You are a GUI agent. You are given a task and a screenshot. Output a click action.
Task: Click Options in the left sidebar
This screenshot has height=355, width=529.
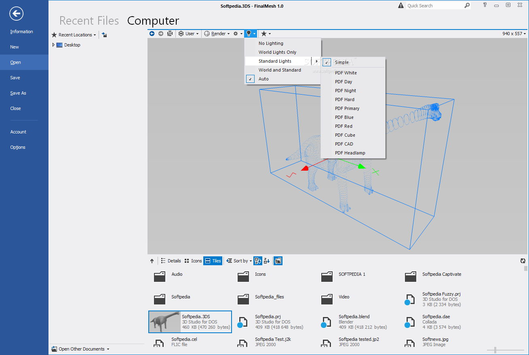pyautogui.click(x=24, y=147)
